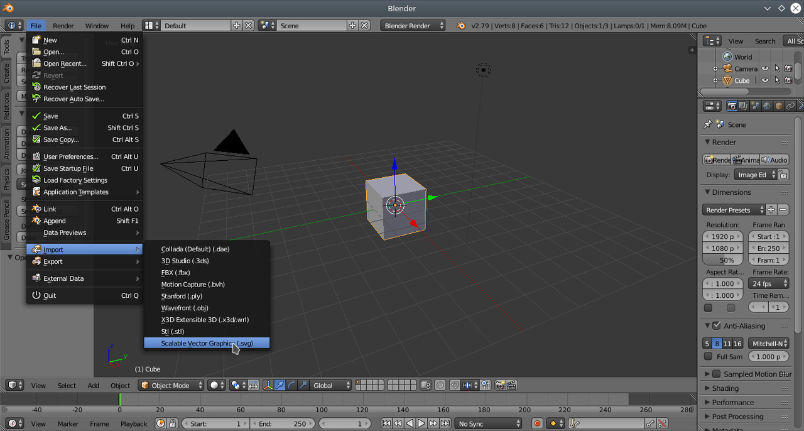Image resolution: width=804 pixels, height=431 pixels.
Task: Toggle timeline preview range clock icon
Action: coord(161,423)
